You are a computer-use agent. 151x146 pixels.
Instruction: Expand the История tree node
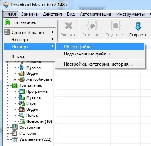point(7,133)
